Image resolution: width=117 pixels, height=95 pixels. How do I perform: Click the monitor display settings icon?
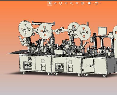82,3
